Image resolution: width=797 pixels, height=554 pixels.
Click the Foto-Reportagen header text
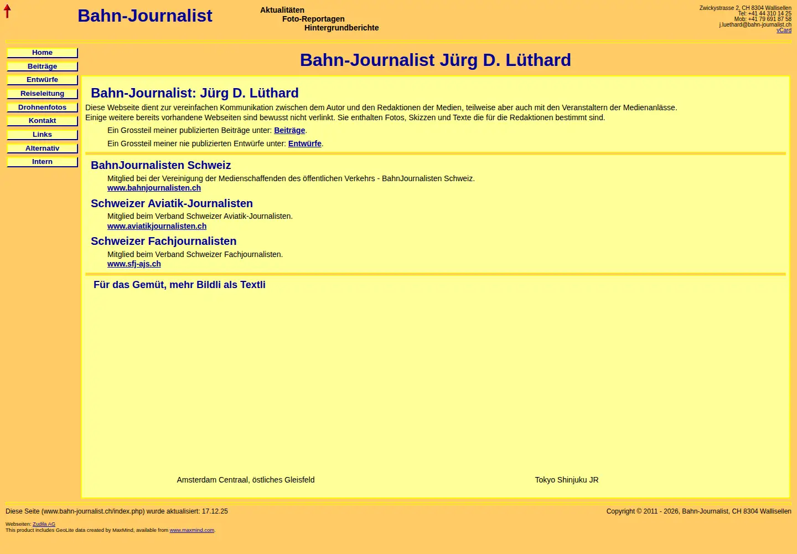pyautogui.click(x=313, y=19)
